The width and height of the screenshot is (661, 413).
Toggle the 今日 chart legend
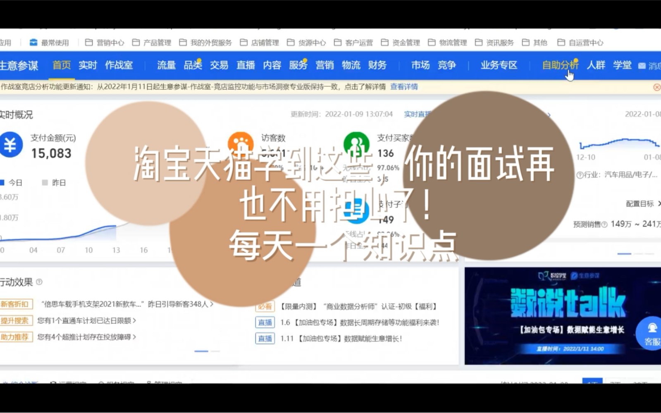click(11, 183)
